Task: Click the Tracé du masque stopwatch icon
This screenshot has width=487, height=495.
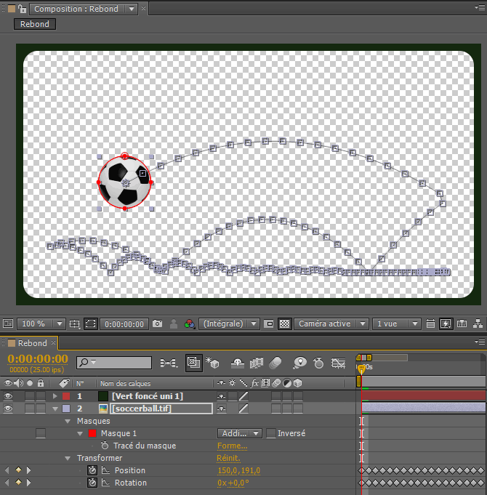Action: (105, 446)
